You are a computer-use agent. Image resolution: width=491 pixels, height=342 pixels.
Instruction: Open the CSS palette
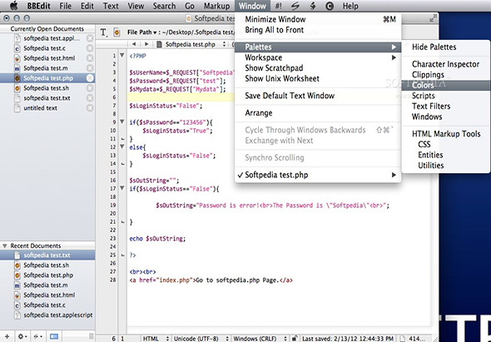pos(445,145)
